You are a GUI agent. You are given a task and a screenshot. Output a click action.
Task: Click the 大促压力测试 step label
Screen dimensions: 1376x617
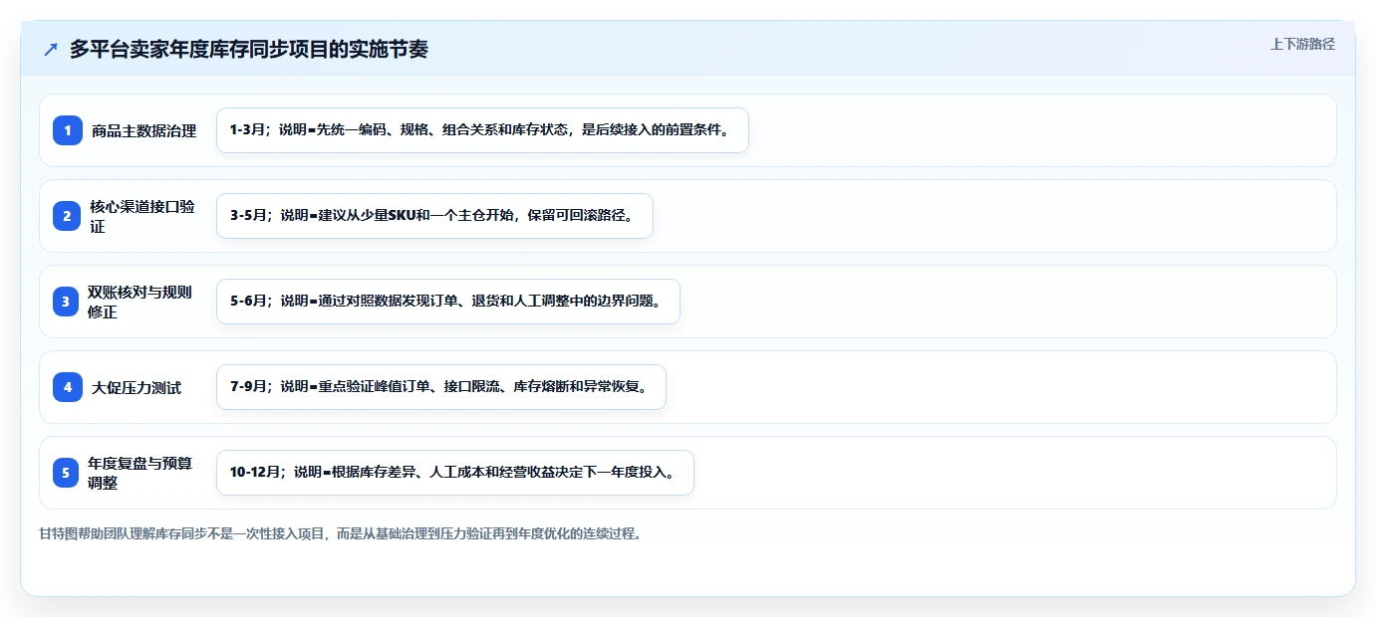(137, 387)
